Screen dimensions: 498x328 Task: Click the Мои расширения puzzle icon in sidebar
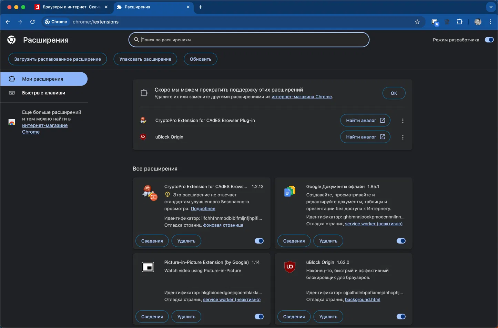12,79
